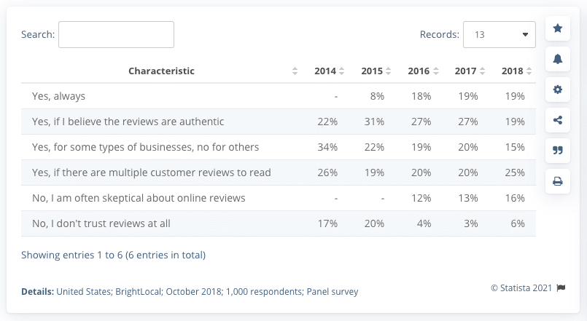Click the share icon
587x321 pixels.
(558, 120)
